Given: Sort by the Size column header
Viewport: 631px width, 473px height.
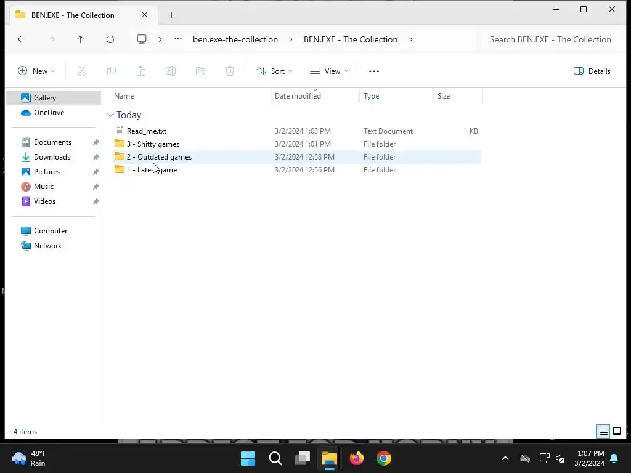Looking at the screenshot, I should coord(458,96).
